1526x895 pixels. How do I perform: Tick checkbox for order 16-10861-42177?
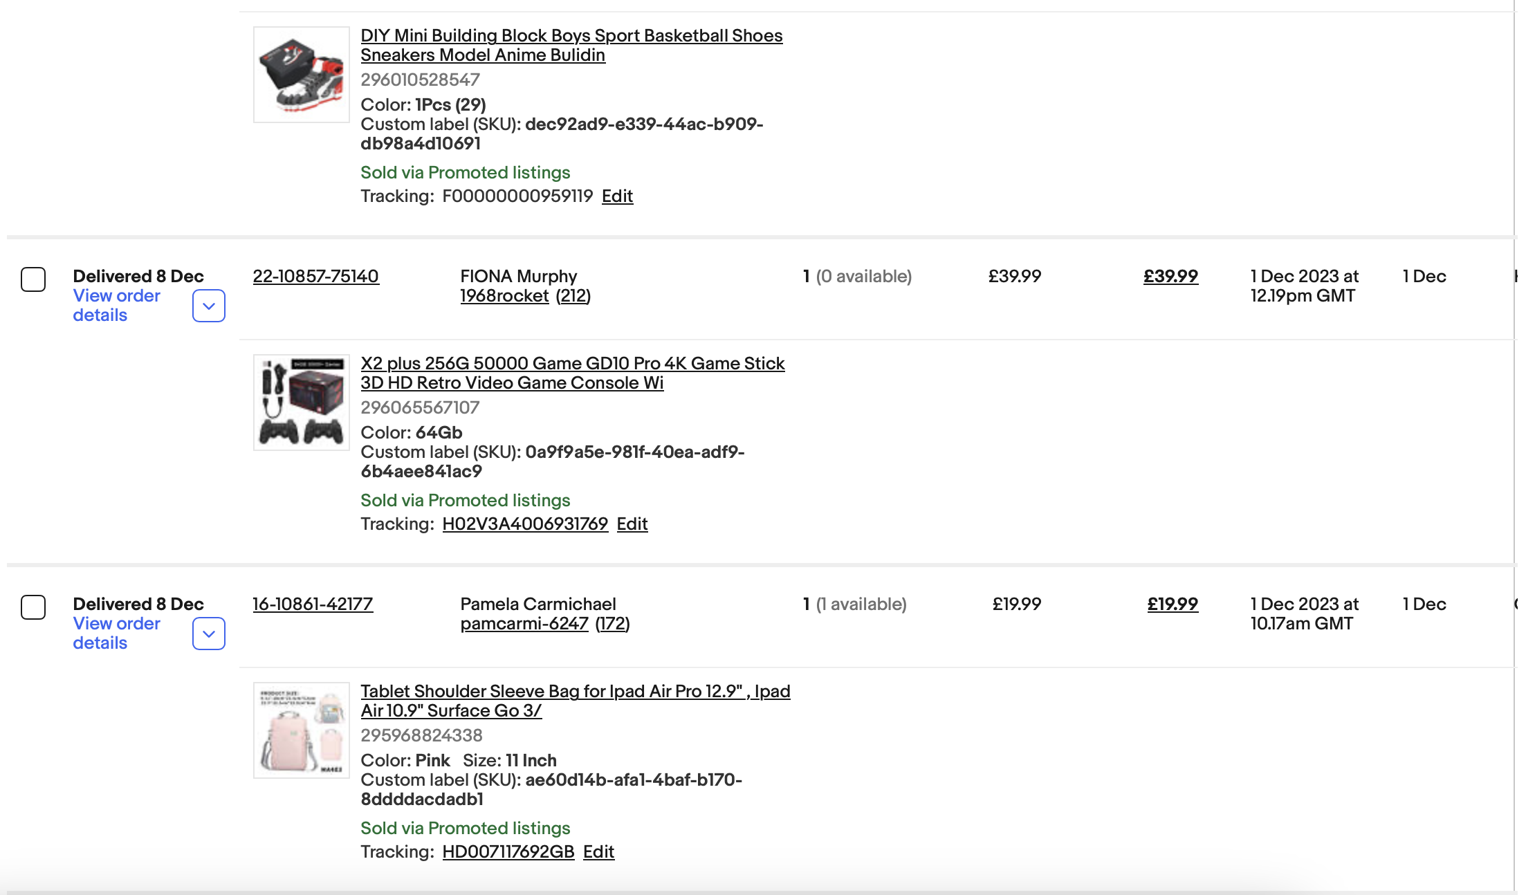33,607
